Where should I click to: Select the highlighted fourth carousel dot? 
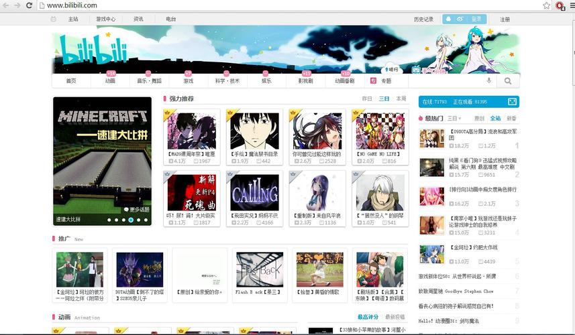pyautogui.click(x=131, y=220)
